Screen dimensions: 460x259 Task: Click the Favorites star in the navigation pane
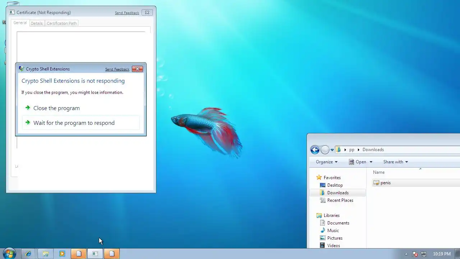pyautogui.click(x=319, y=178)
